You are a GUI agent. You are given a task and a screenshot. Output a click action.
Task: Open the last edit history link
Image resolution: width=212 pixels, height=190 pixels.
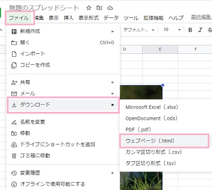201,17
